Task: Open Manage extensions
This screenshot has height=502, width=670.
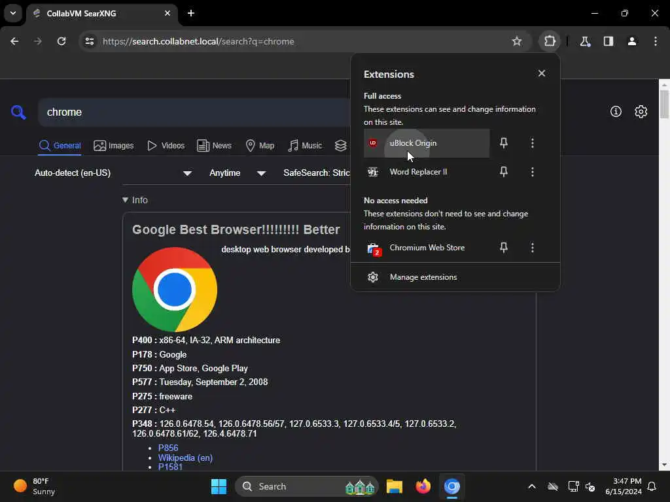Action: coord(455,277)
